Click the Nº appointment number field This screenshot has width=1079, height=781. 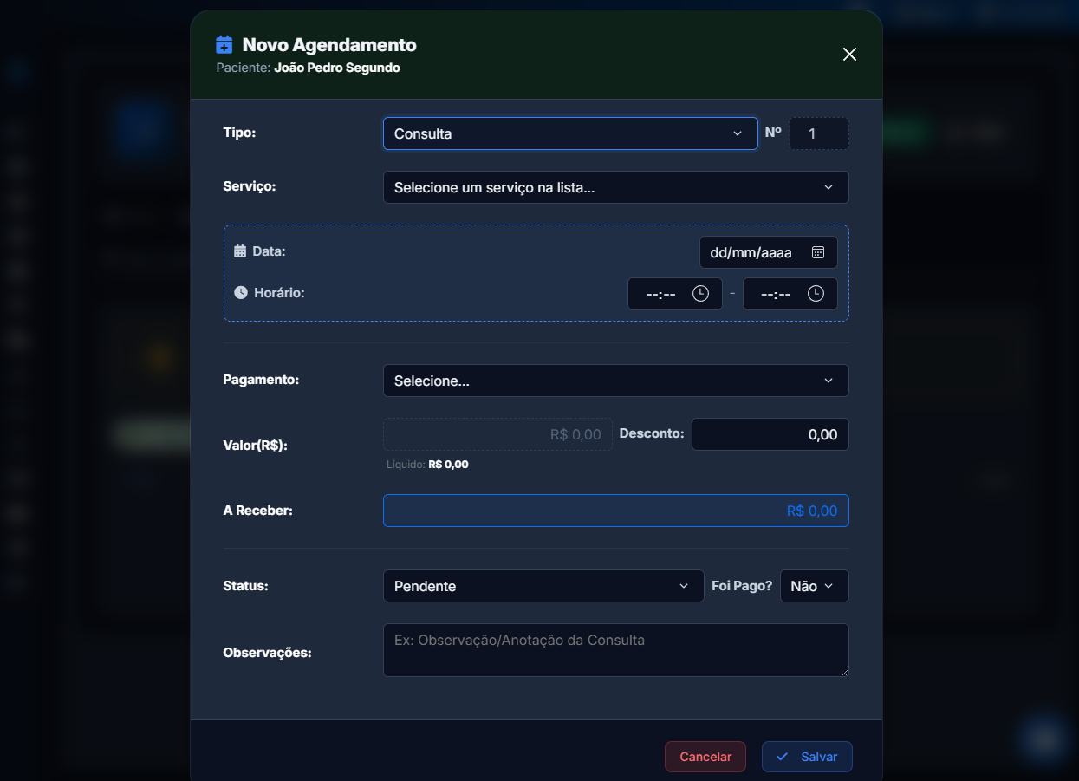pyautogui.click(x=819, y=133)
